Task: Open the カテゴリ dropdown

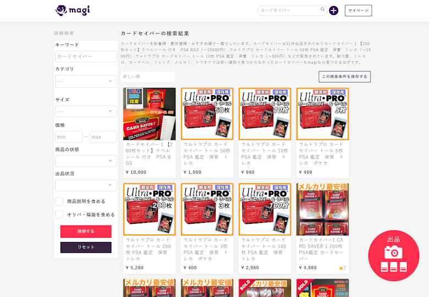Action: coord(86,81)
